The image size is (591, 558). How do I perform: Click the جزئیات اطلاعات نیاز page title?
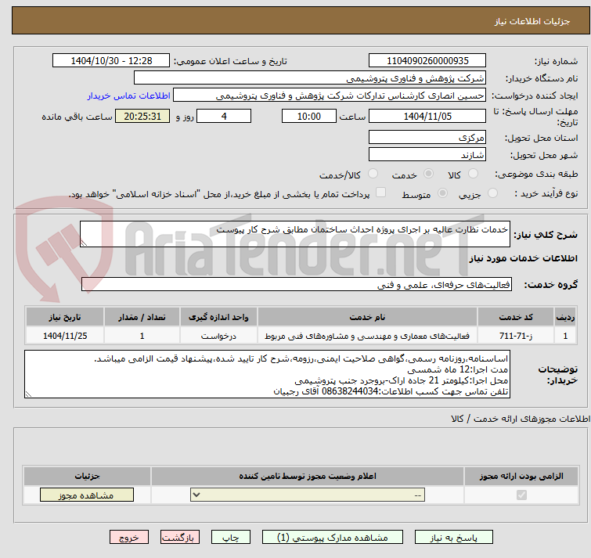tap(532, 21)
